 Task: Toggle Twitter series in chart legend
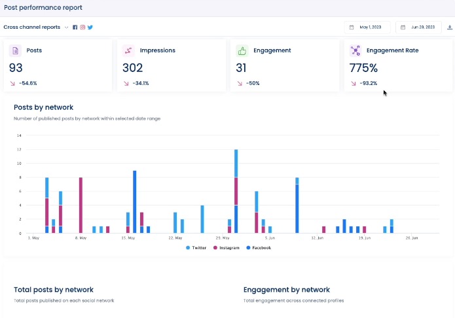coord(196,248)
